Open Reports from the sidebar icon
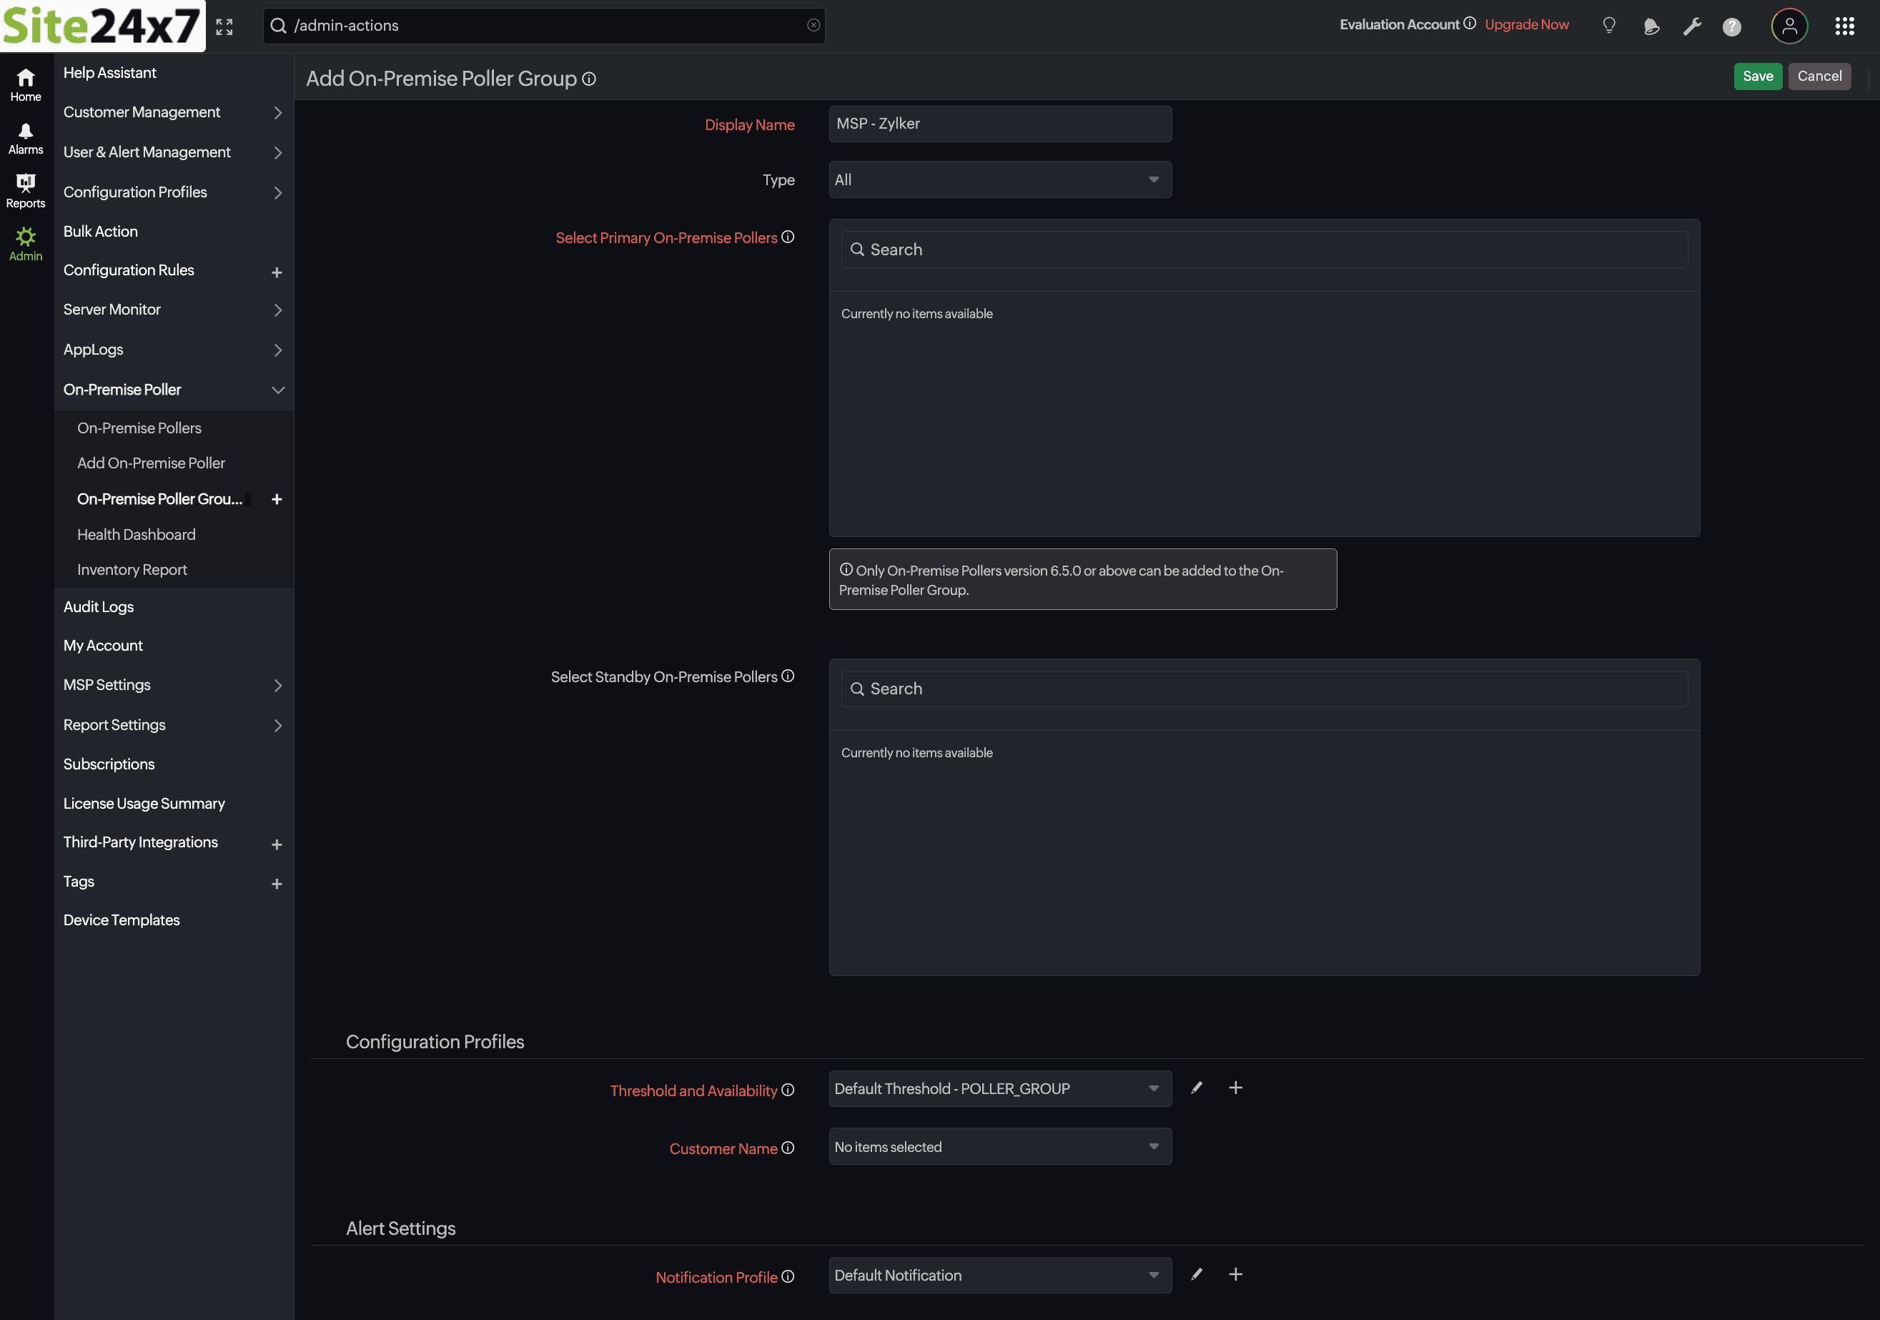This screenshot has height=1320, width=1880. pyautogui.click(x=26, y=188)
